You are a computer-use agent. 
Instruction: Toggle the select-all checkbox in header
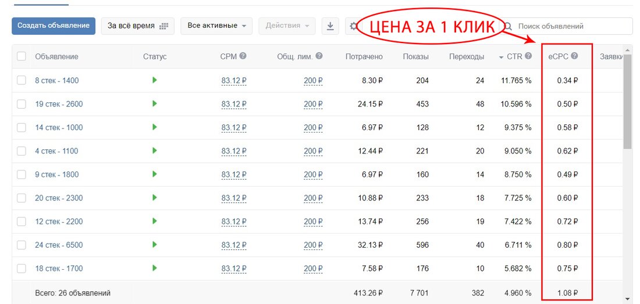click(x=22, y=56)
